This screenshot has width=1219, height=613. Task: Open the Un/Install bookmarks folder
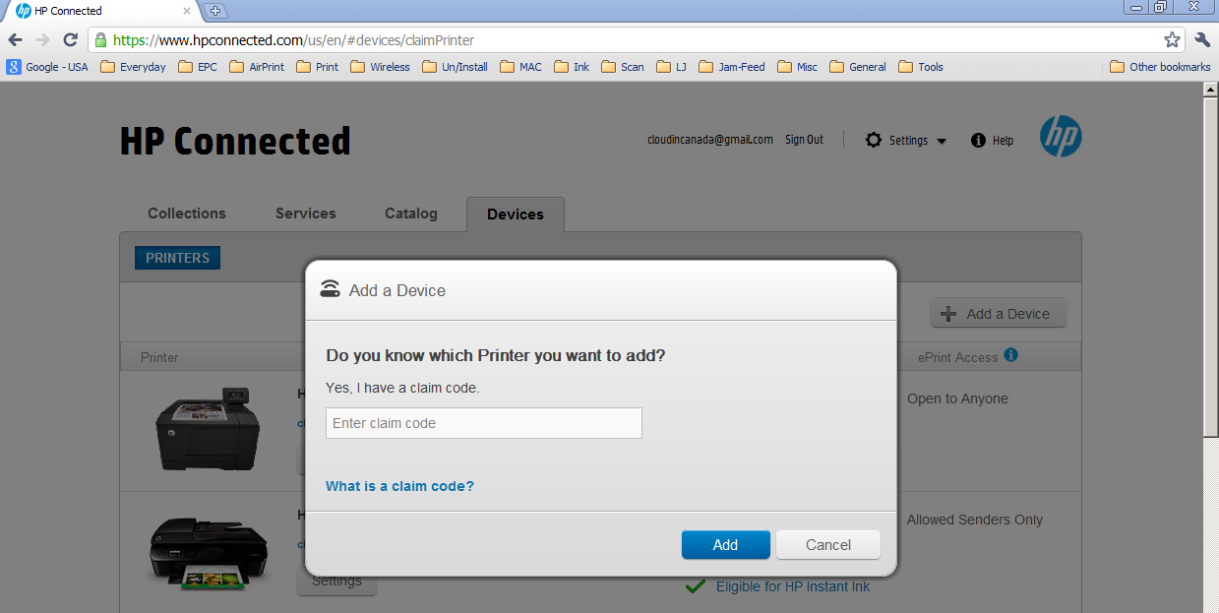[455, 67]
